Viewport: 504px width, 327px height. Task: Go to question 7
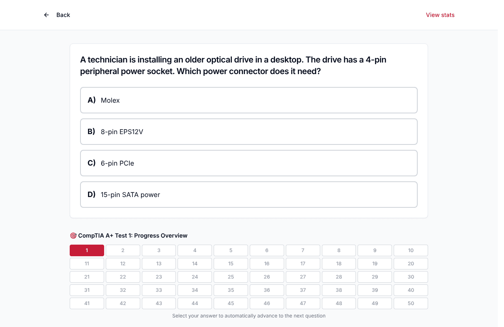303,250
